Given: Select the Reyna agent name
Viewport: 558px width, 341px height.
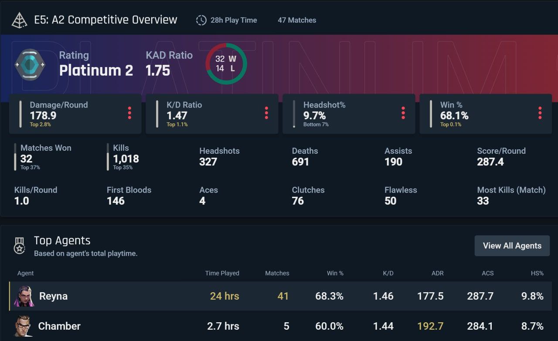Looking at the screenshot, I should coord(53,296).
